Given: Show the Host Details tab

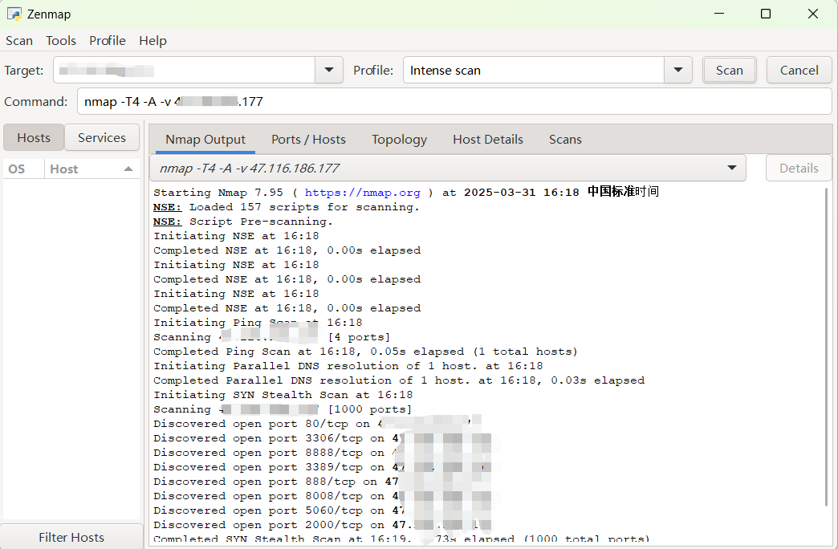Looking at the screenshot, I should coord(487,139).
